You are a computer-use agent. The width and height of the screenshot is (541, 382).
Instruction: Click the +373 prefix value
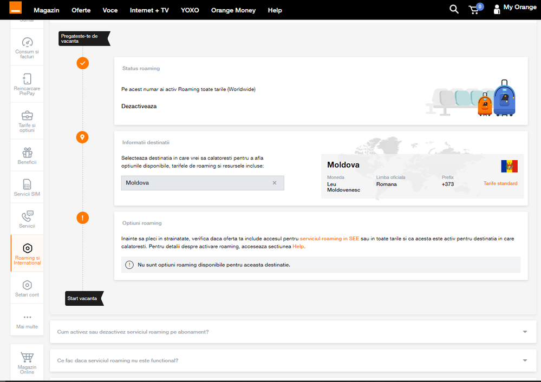click(x=448, y=184)
